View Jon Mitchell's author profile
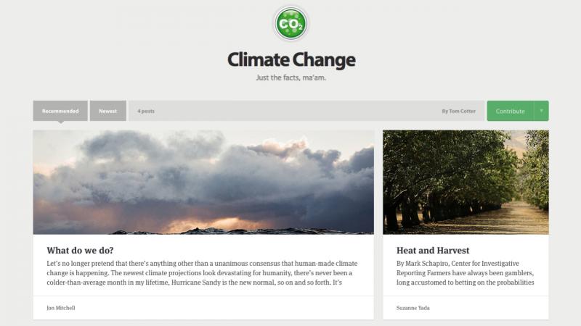Image resolution: width=581 pixels, height=326 pixels. pos(61,308)
